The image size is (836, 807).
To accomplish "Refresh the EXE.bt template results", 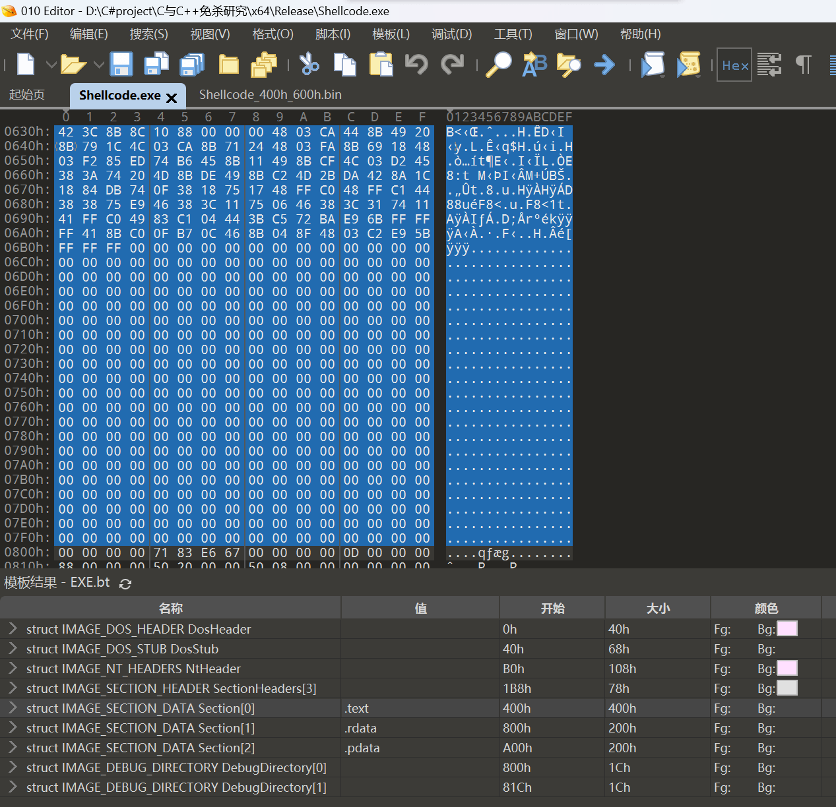I will (125, 583).
